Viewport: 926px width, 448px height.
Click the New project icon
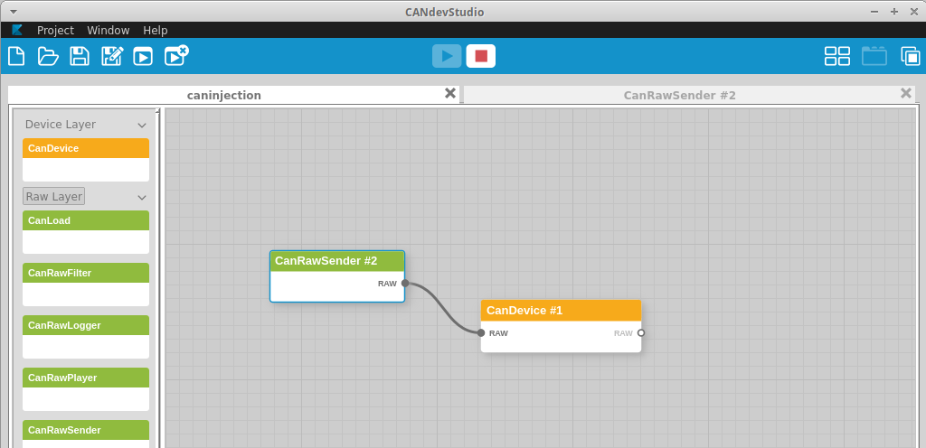click(16, 56)
